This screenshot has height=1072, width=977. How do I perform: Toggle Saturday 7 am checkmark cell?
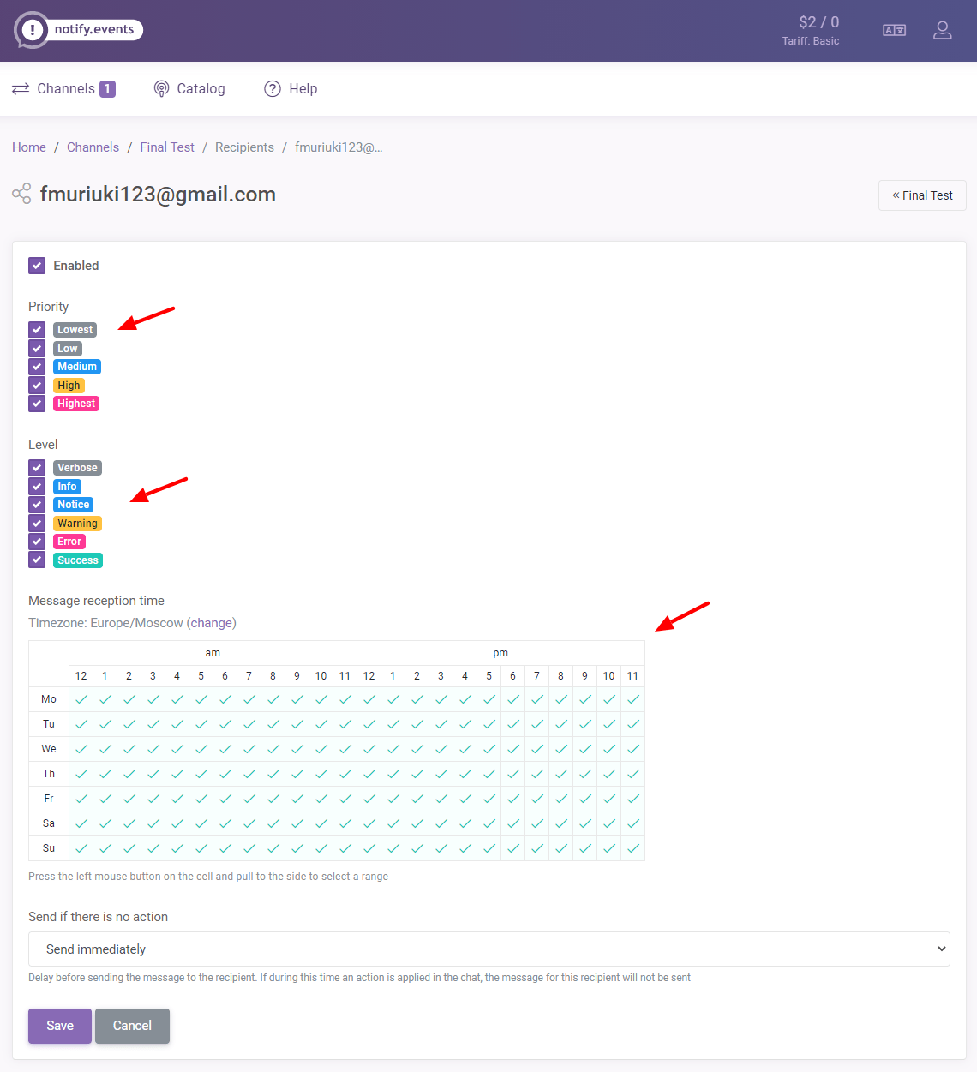click(249, 823)
